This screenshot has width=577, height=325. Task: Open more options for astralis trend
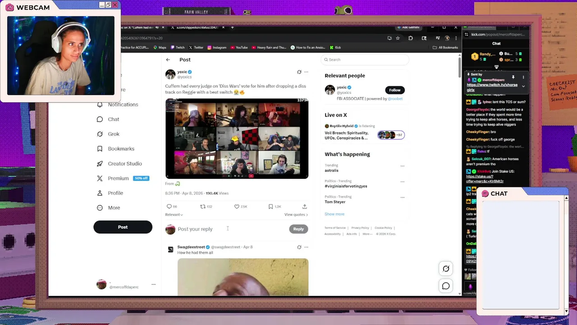[403, 166]
